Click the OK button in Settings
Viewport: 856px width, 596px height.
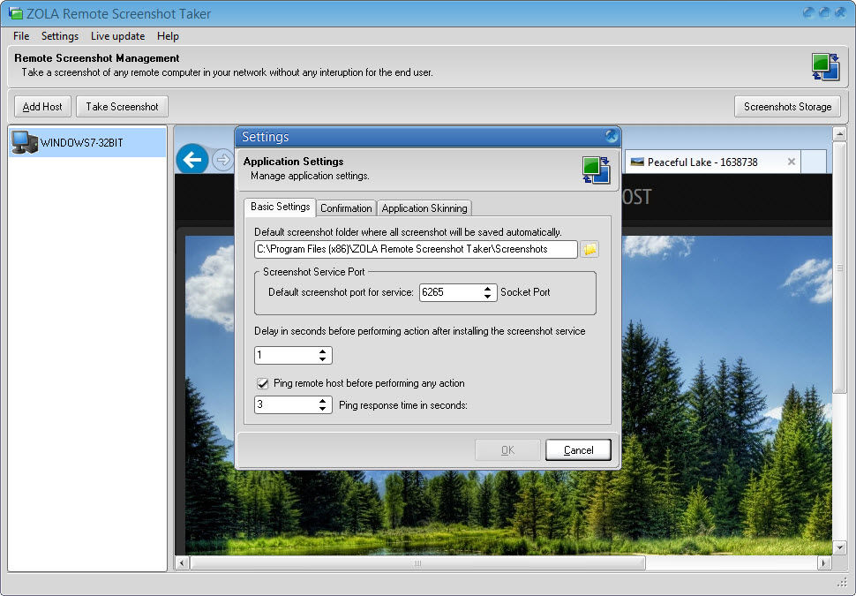[x=507, y=450]
